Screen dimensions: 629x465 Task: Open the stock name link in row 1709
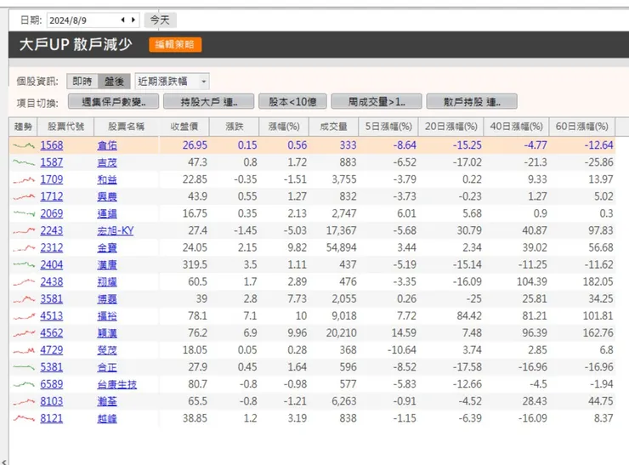pyautogui.click(x=107, y=179)
